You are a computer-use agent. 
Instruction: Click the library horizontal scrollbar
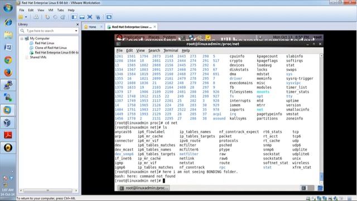(47, 190)
